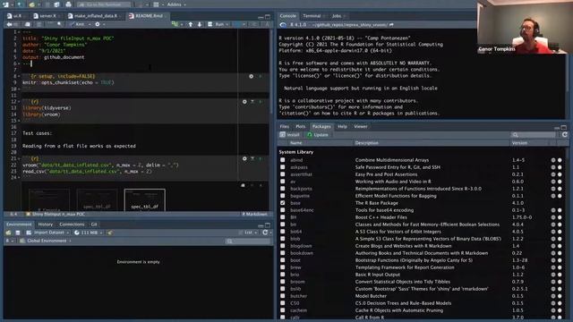Image resolution: width=573 pixels, height=322 pixels.
Task: Tick the abind package checkbox
Action: (283, 160)
